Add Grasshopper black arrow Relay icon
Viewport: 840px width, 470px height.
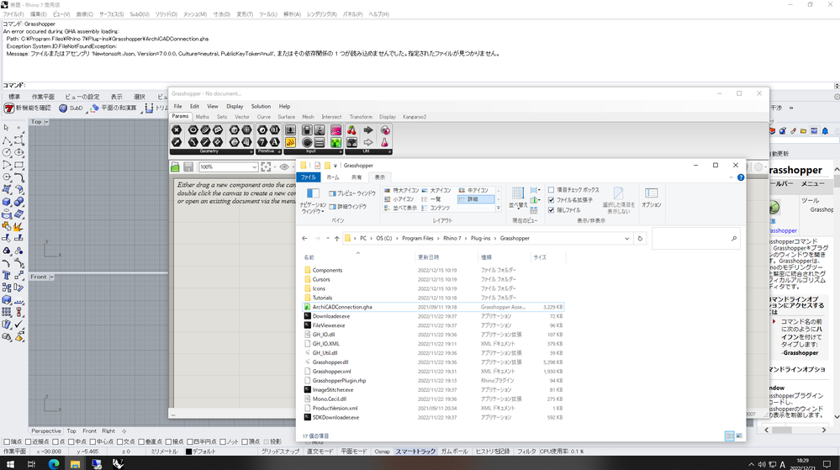[x=368, y=130]
